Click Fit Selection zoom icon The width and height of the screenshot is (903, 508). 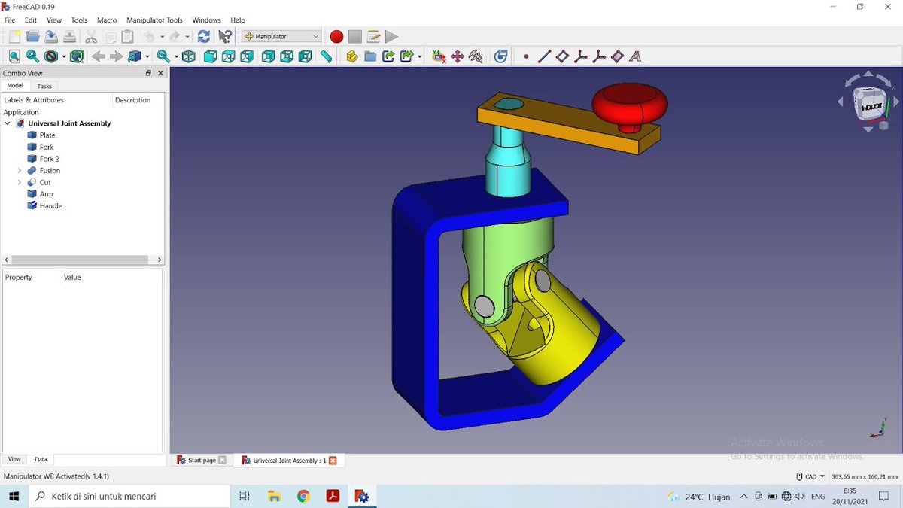pos(32,56)
